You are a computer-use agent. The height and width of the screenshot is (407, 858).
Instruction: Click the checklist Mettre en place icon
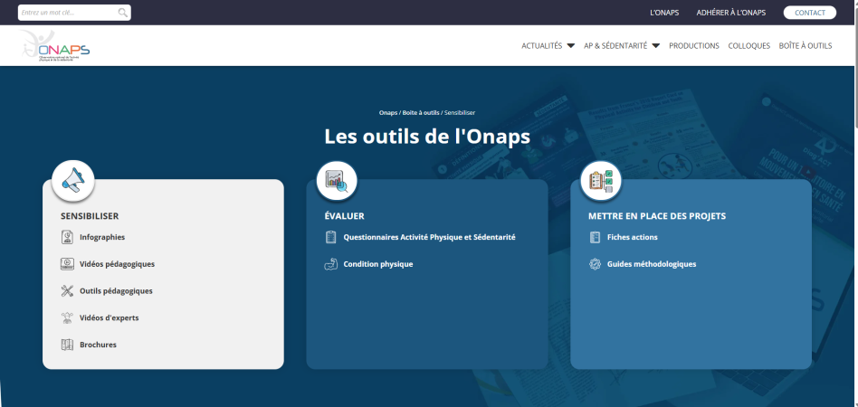[x=601, y=180]
